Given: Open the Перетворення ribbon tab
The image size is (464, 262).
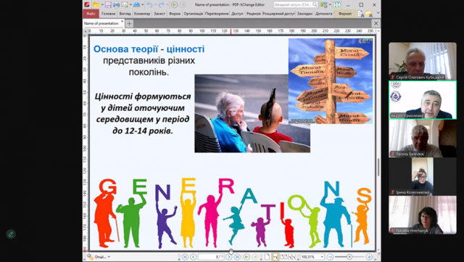Looking at the screenshot, I should [217, 14].
